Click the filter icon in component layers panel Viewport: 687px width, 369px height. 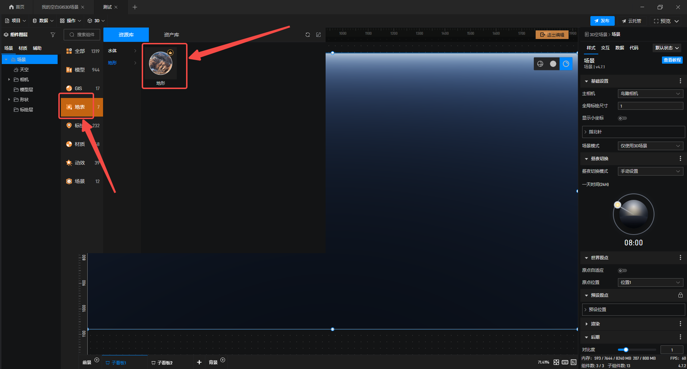click(x=53, y=35)
